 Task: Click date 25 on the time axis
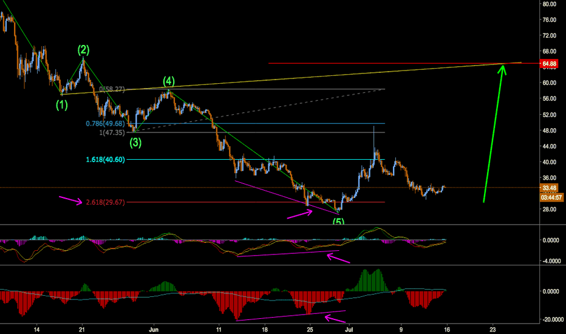click(310, 330)
